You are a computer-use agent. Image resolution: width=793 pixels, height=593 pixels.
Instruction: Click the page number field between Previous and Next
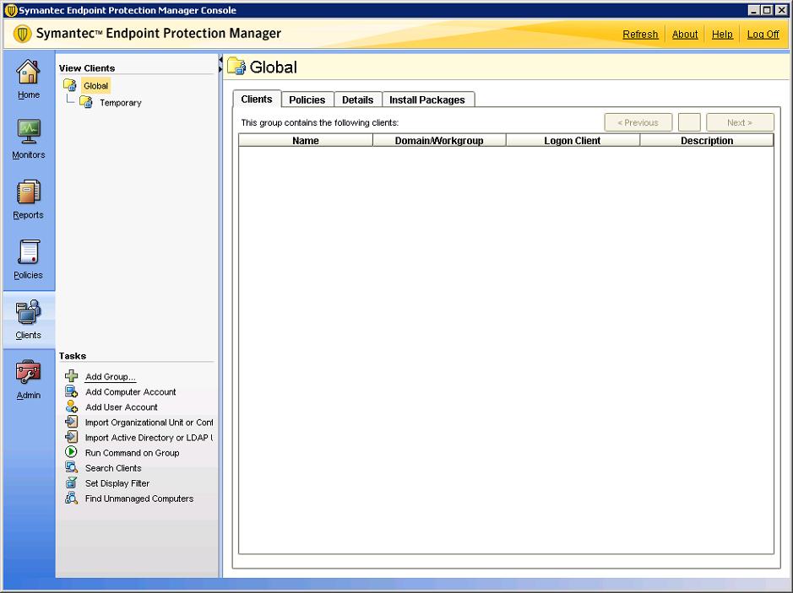689,122
